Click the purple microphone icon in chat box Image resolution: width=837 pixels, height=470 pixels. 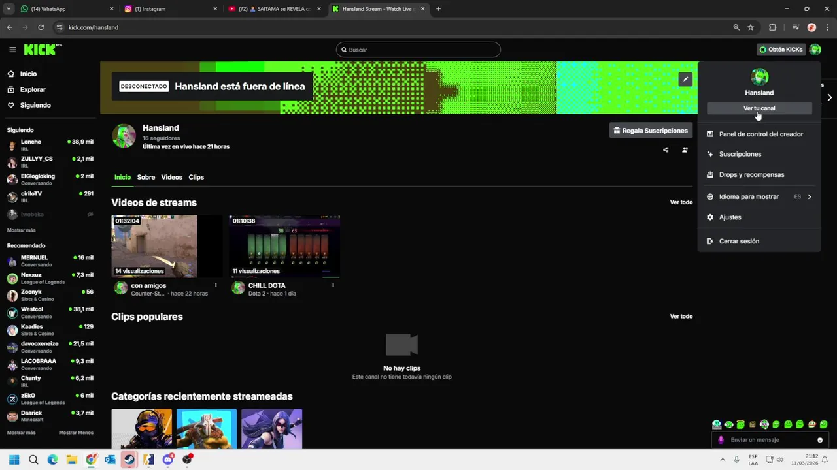coord(721,440)
